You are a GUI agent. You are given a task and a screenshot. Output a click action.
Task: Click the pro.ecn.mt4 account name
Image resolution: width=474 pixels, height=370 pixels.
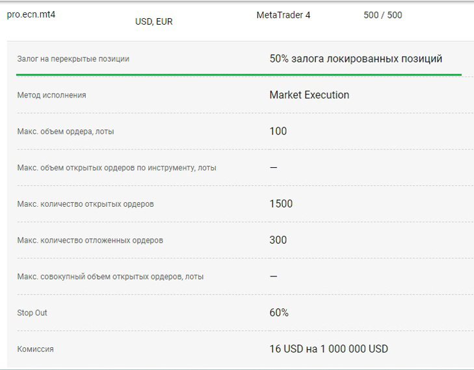tap(31, 15)
